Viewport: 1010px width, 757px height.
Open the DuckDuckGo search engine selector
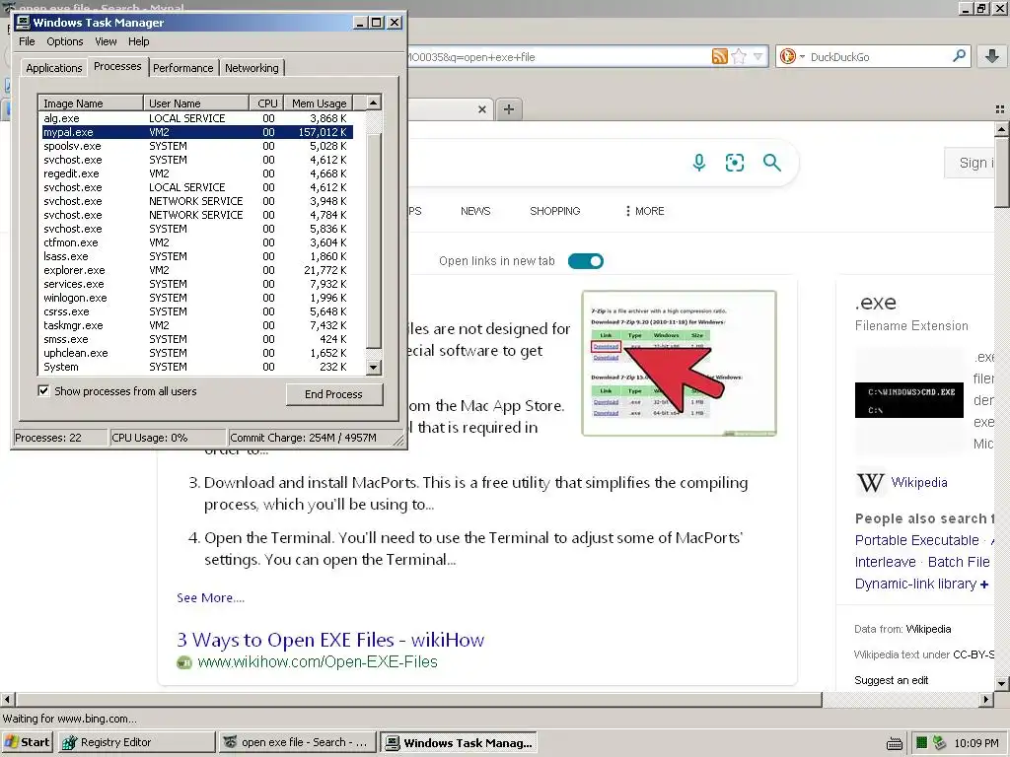click(792, 56)
